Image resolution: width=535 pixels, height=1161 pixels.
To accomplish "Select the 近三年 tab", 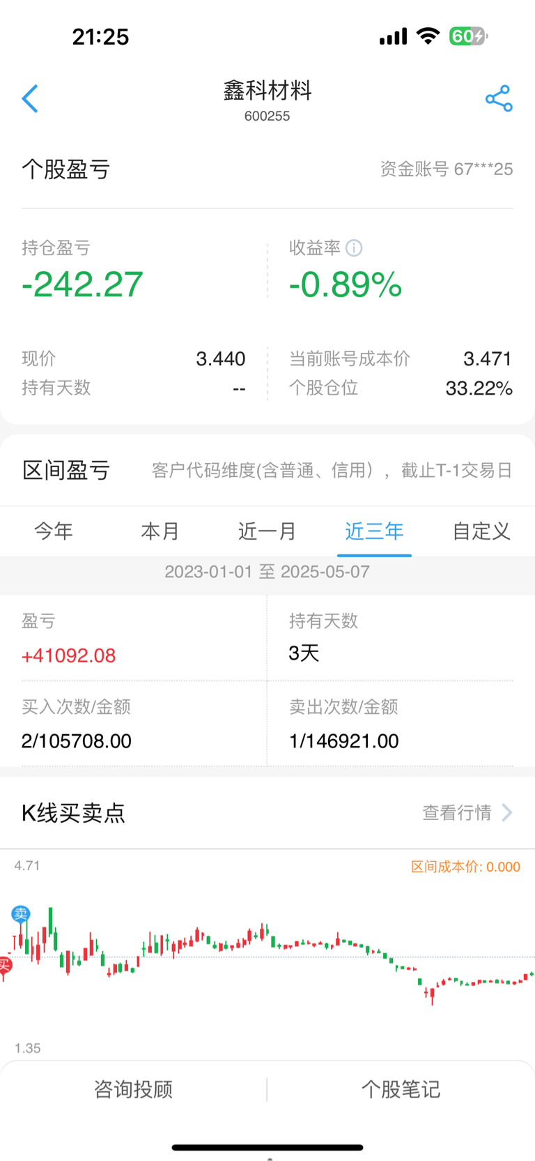I will coord(374,531).
